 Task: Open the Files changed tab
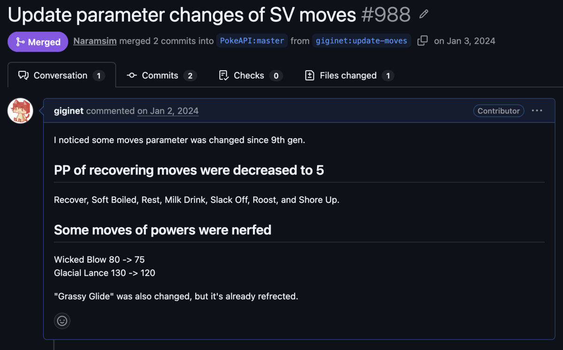349,75
